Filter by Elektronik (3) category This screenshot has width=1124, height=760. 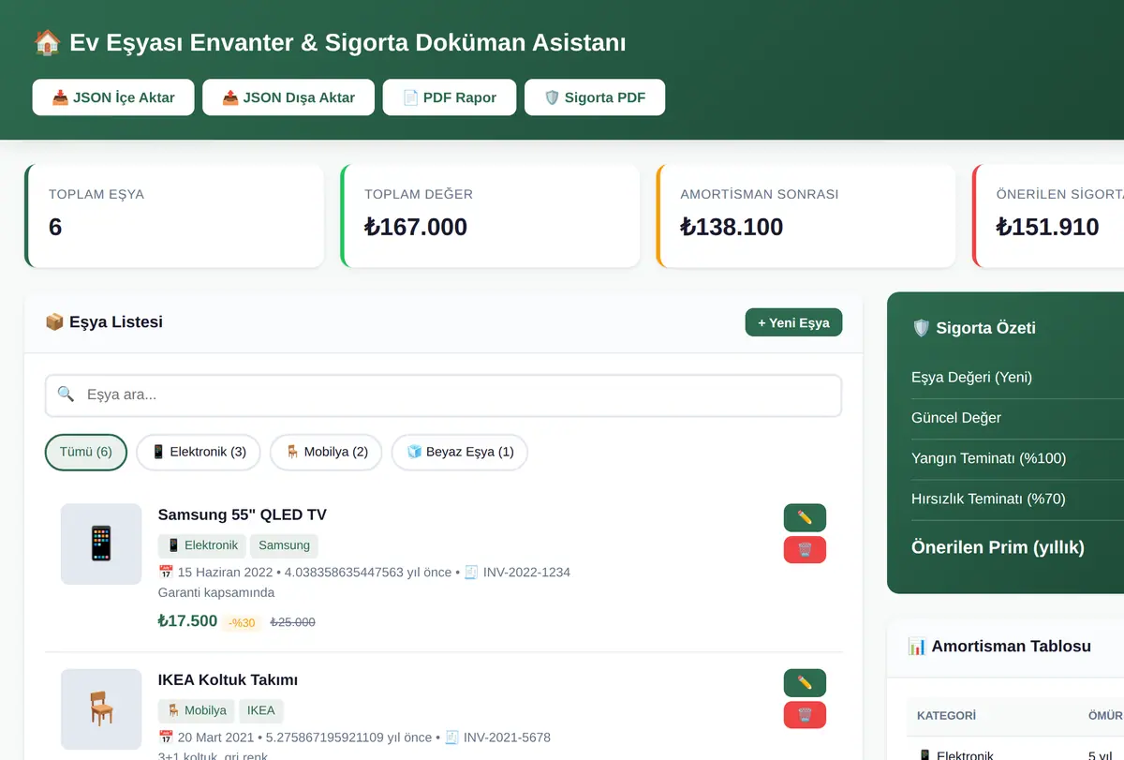199,452
